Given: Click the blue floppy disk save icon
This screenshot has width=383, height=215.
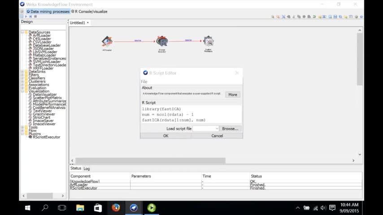Looking at the screenshot, I should (x=335, y=17).
